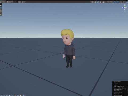
Task: Toggle the grid visibility icon
Action: [19, 2]
